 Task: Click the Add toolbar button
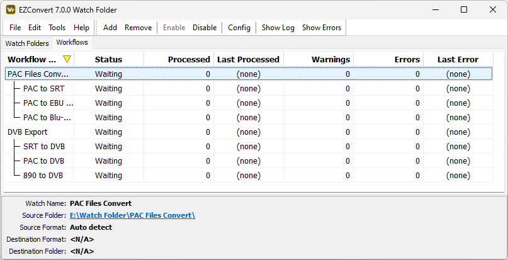click(x=110, y=28)
